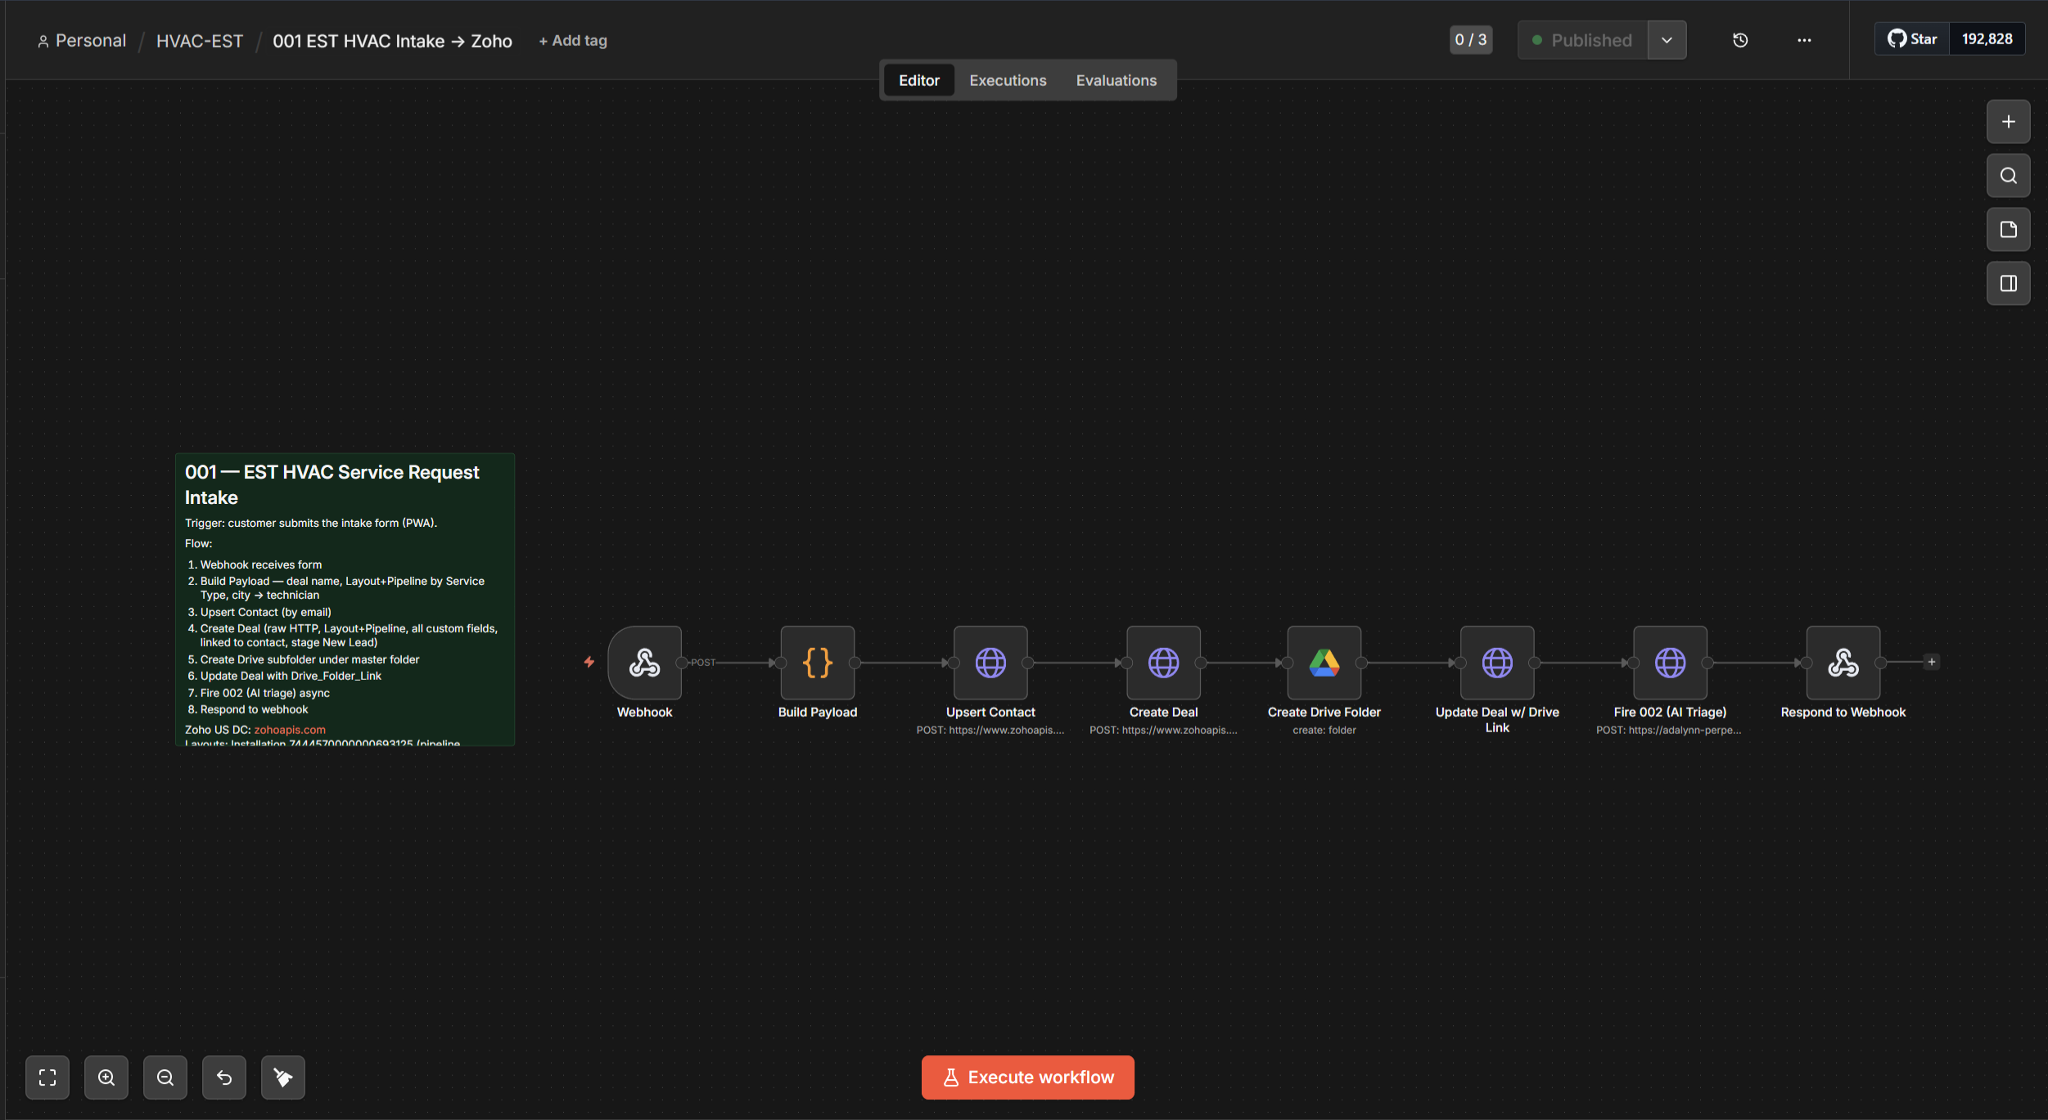Image resolution: width=2048 pixels, height=1120 pixels.
Task: Open the zohoapis.com link in note
Action: click(290, 730)
